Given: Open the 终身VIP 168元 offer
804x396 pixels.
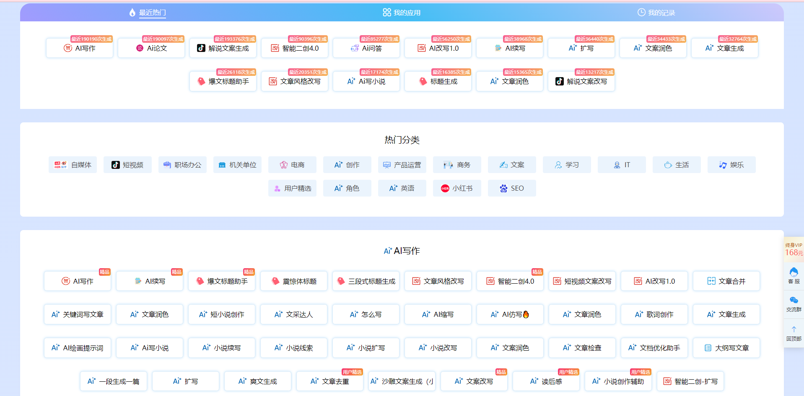Looking at the screenshot, I should (x=794, y=250).
